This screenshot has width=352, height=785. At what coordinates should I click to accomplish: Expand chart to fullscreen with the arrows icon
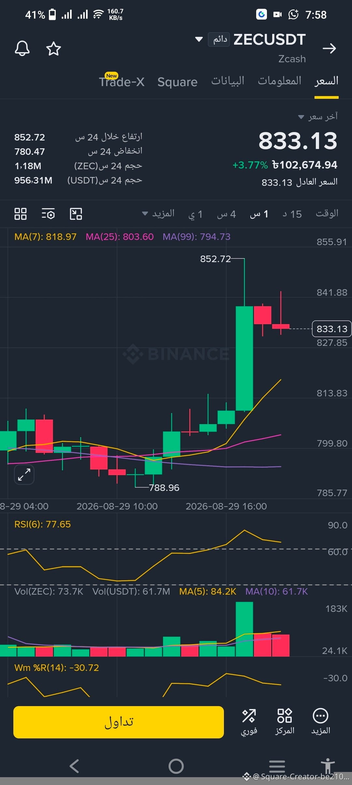coord(24,475)
